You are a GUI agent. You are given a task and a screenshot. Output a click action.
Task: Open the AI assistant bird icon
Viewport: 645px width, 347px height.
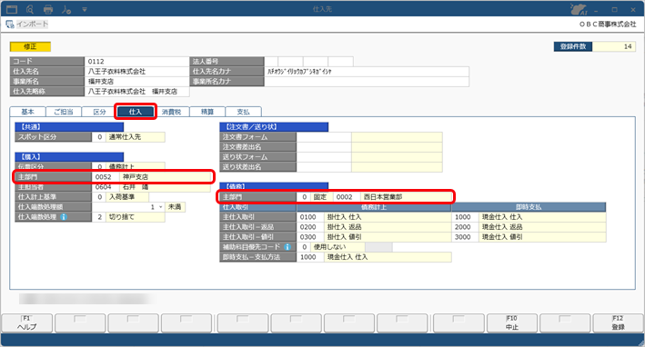coord(579,9)
